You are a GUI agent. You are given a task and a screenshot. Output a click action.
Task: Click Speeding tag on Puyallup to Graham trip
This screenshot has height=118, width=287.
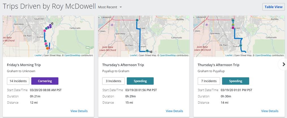pos(140,81)
